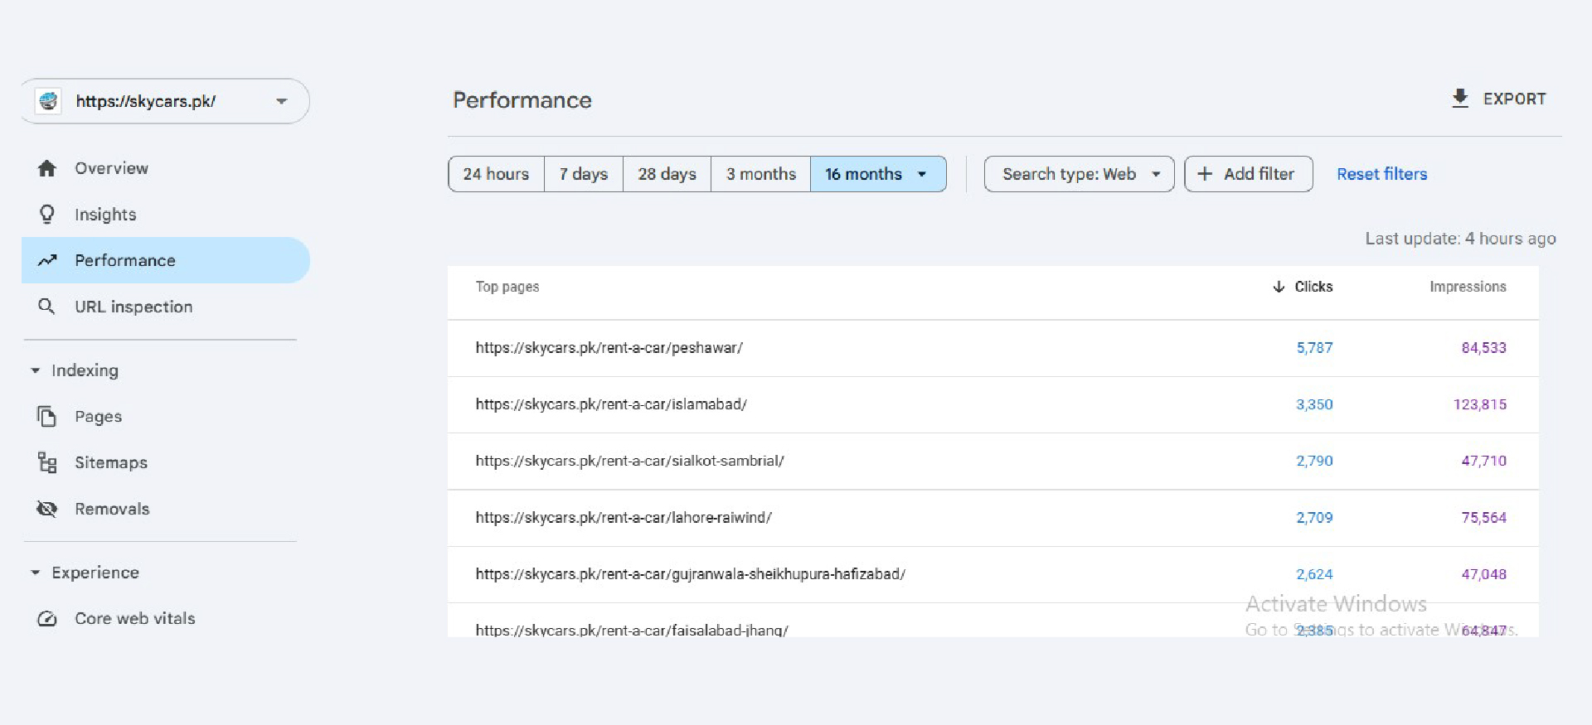Click the Insights lightbulb icon
The width and height of the screenshot is (1592, 725).
pyautogui.click(x=47, y=215)
